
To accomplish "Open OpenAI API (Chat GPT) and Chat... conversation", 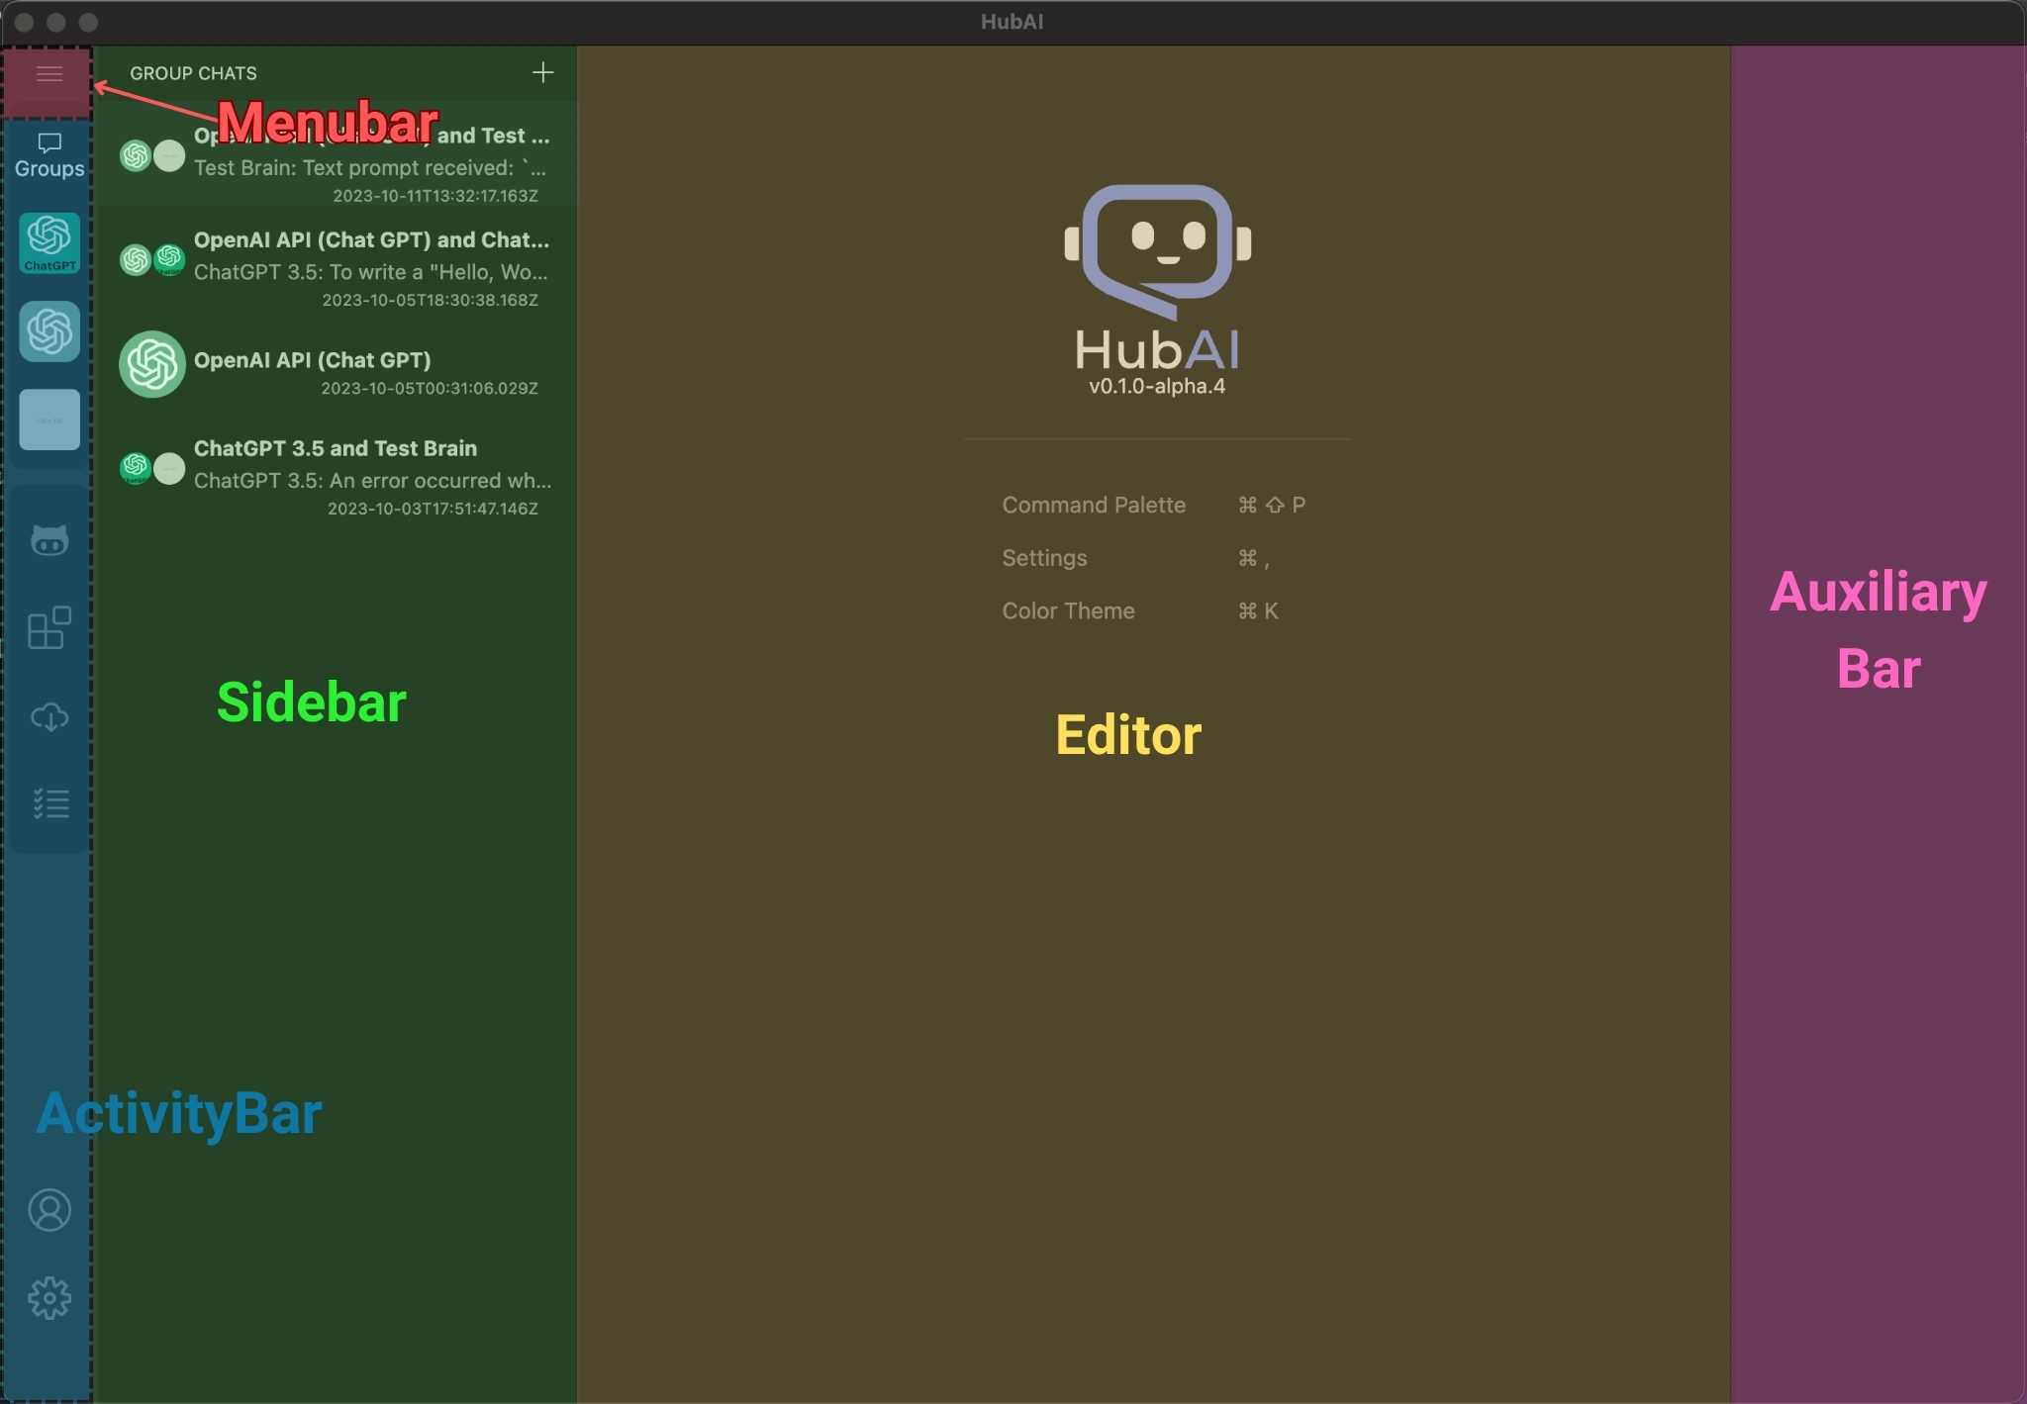I will pos(336,260).
